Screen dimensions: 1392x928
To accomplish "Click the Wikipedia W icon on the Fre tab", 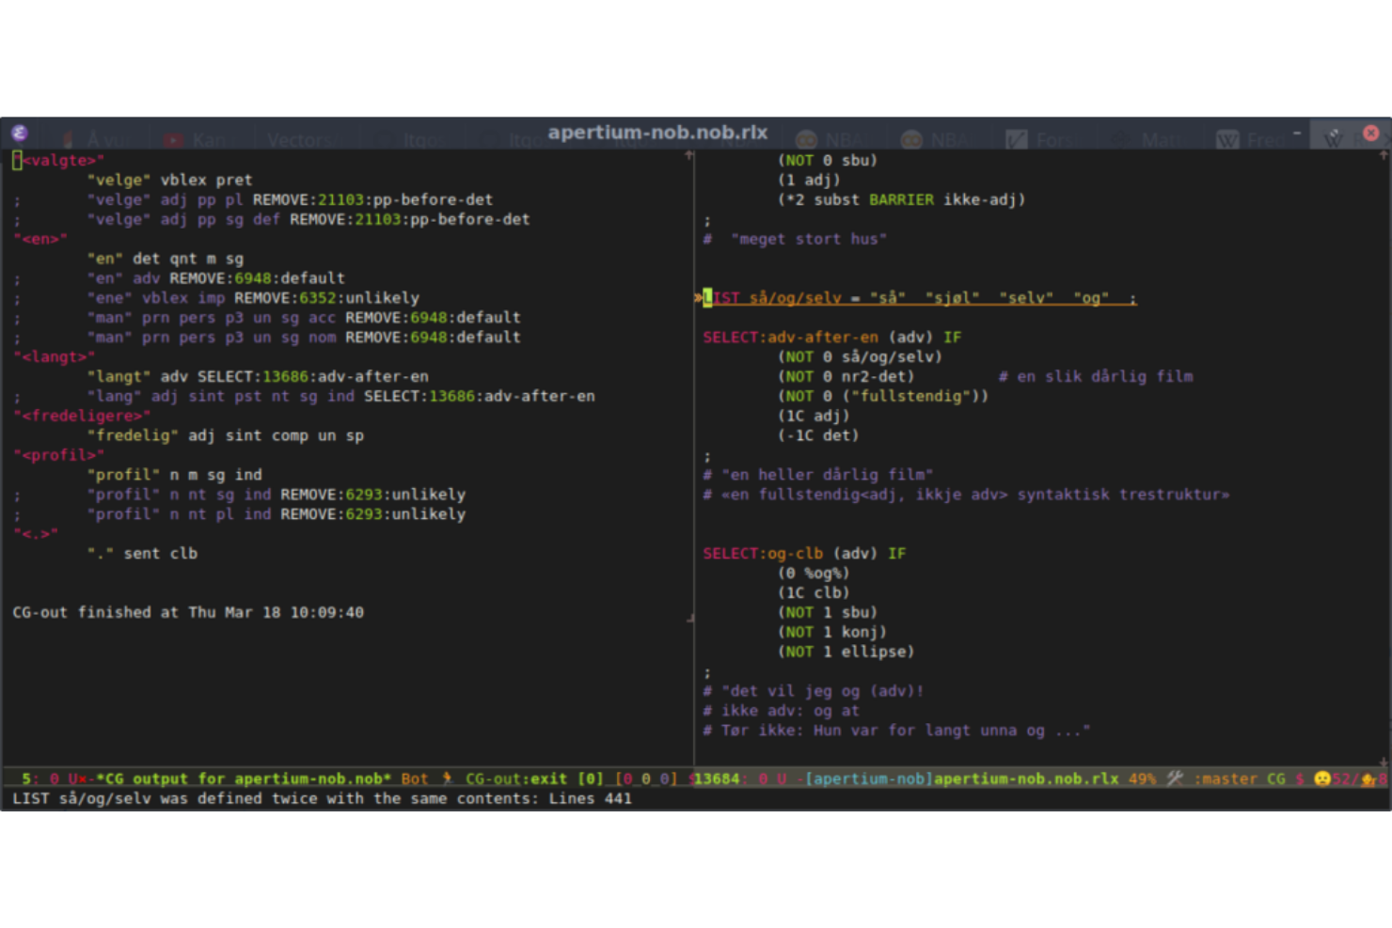I will (x=1227, y=139).
